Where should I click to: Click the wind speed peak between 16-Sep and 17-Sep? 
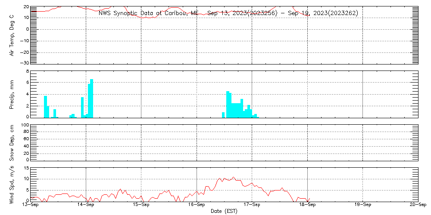click(234, 177)
